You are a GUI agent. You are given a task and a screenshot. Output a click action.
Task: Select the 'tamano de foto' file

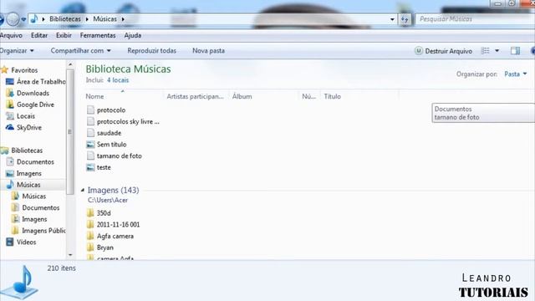(119, 156)
